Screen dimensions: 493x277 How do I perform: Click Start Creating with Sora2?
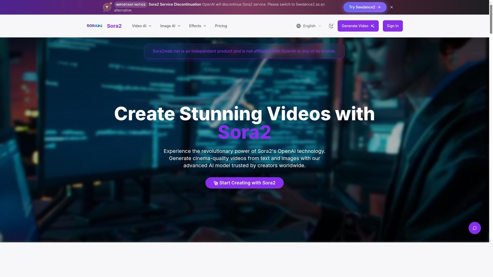point(244,183)
